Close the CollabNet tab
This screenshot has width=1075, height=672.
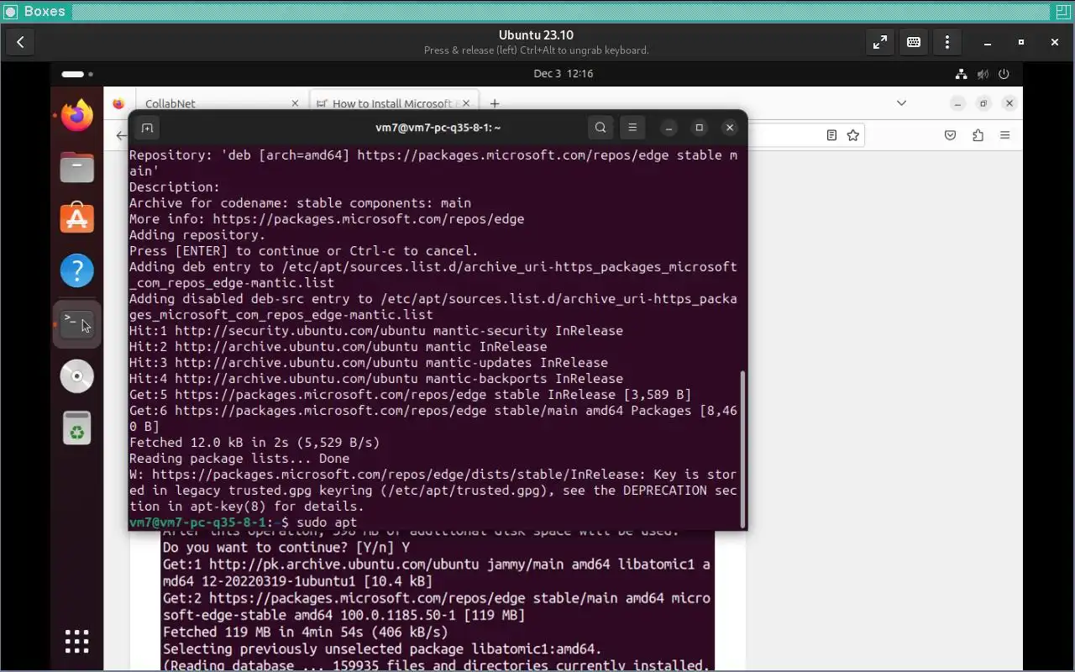pyautogui.click(x=295, y=103)
